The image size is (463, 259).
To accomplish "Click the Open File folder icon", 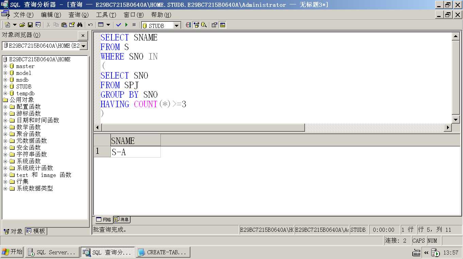I will [22, 25].
